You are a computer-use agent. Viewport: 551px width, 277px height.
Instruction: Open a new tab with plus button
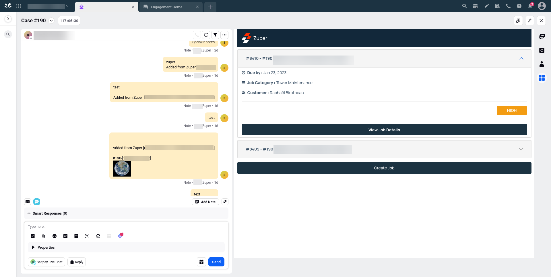point(210,7)
